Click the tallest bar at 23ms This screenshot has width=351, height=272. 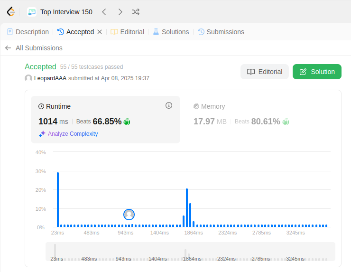click(58, 200)
